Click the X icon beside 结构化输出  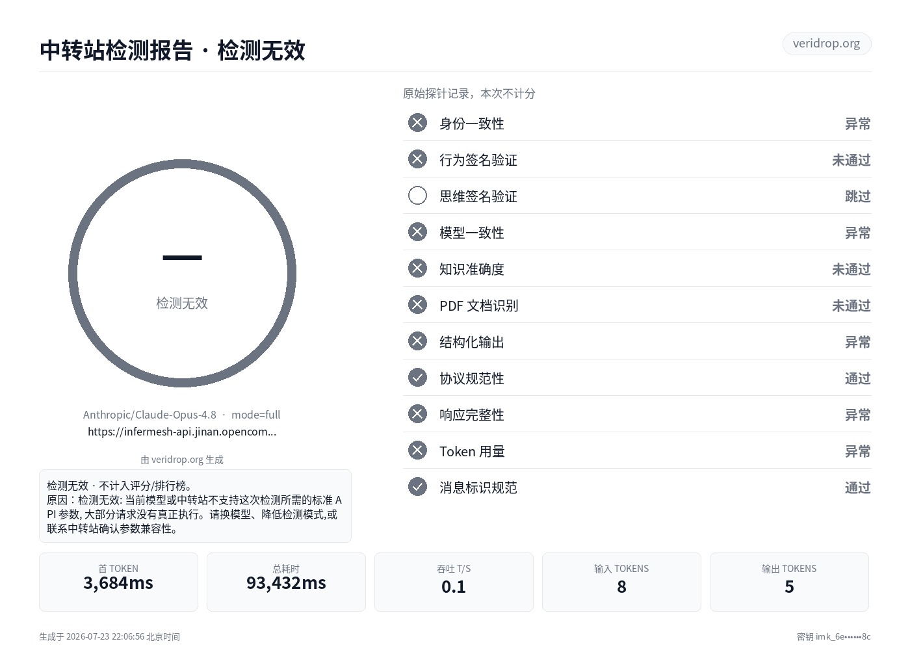[417, 341]
